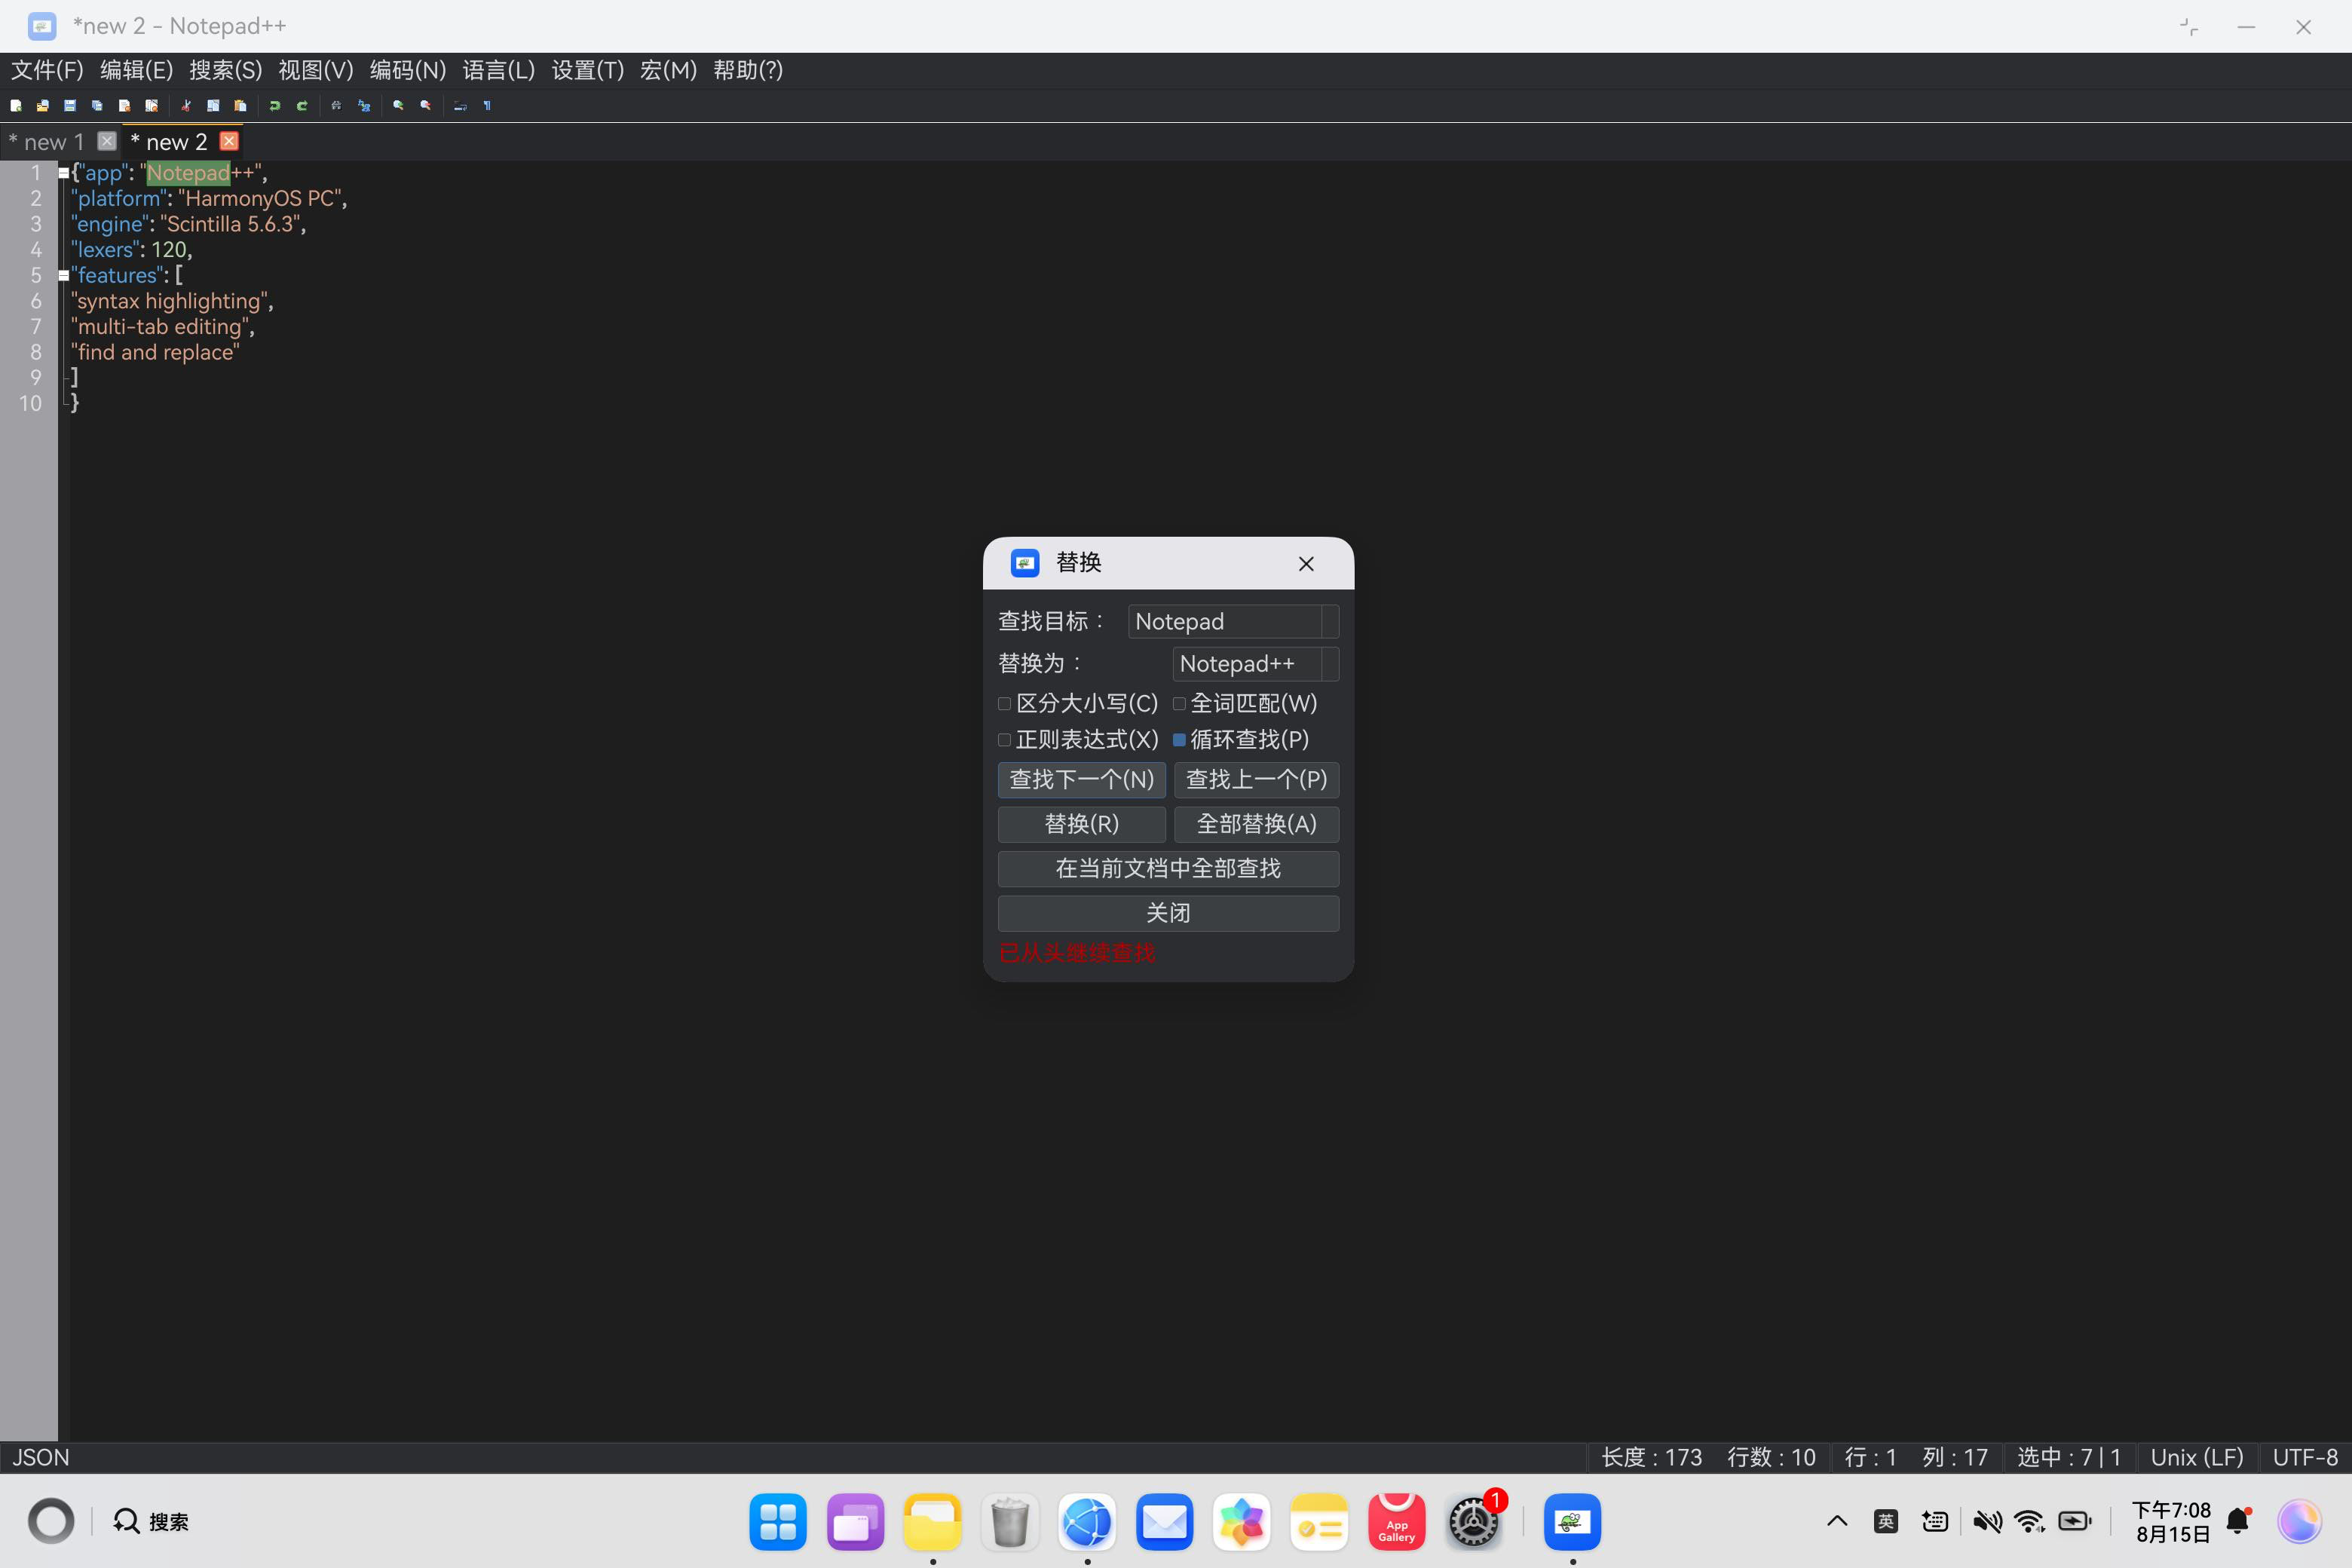
Task: Focus the 查找目标 field containing Notepad
Action: pyautogui.click(x=1225, y=621)
